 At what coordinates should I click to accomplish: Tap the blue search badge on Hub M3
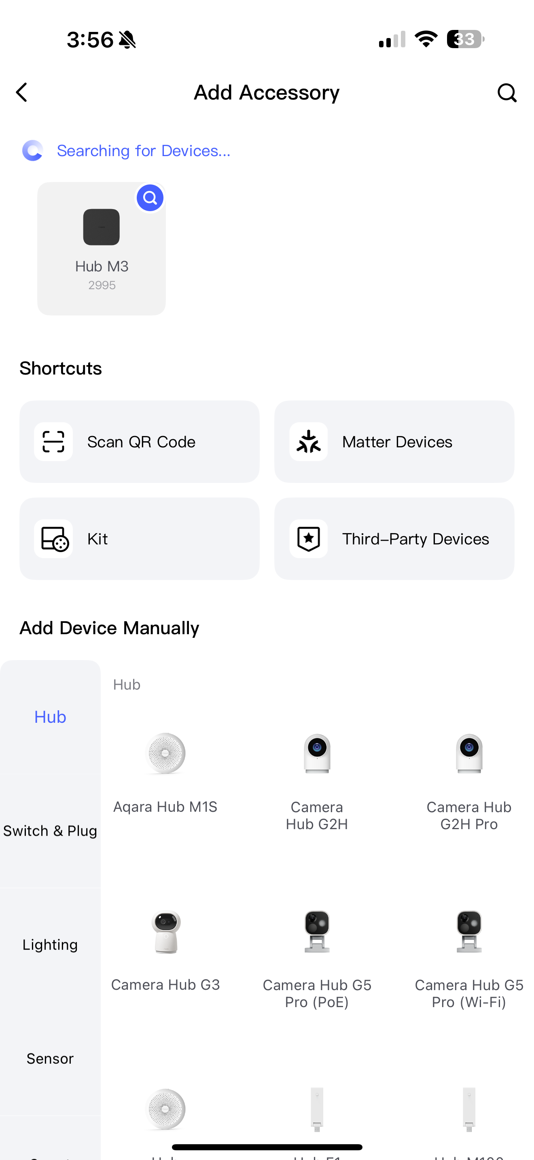pos(150,198)
